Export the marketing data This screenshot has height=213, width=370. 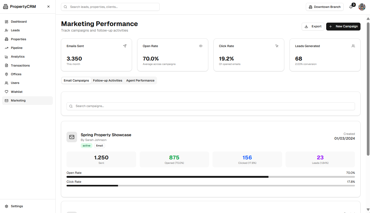pyautogui.click(x=313, y=27)
